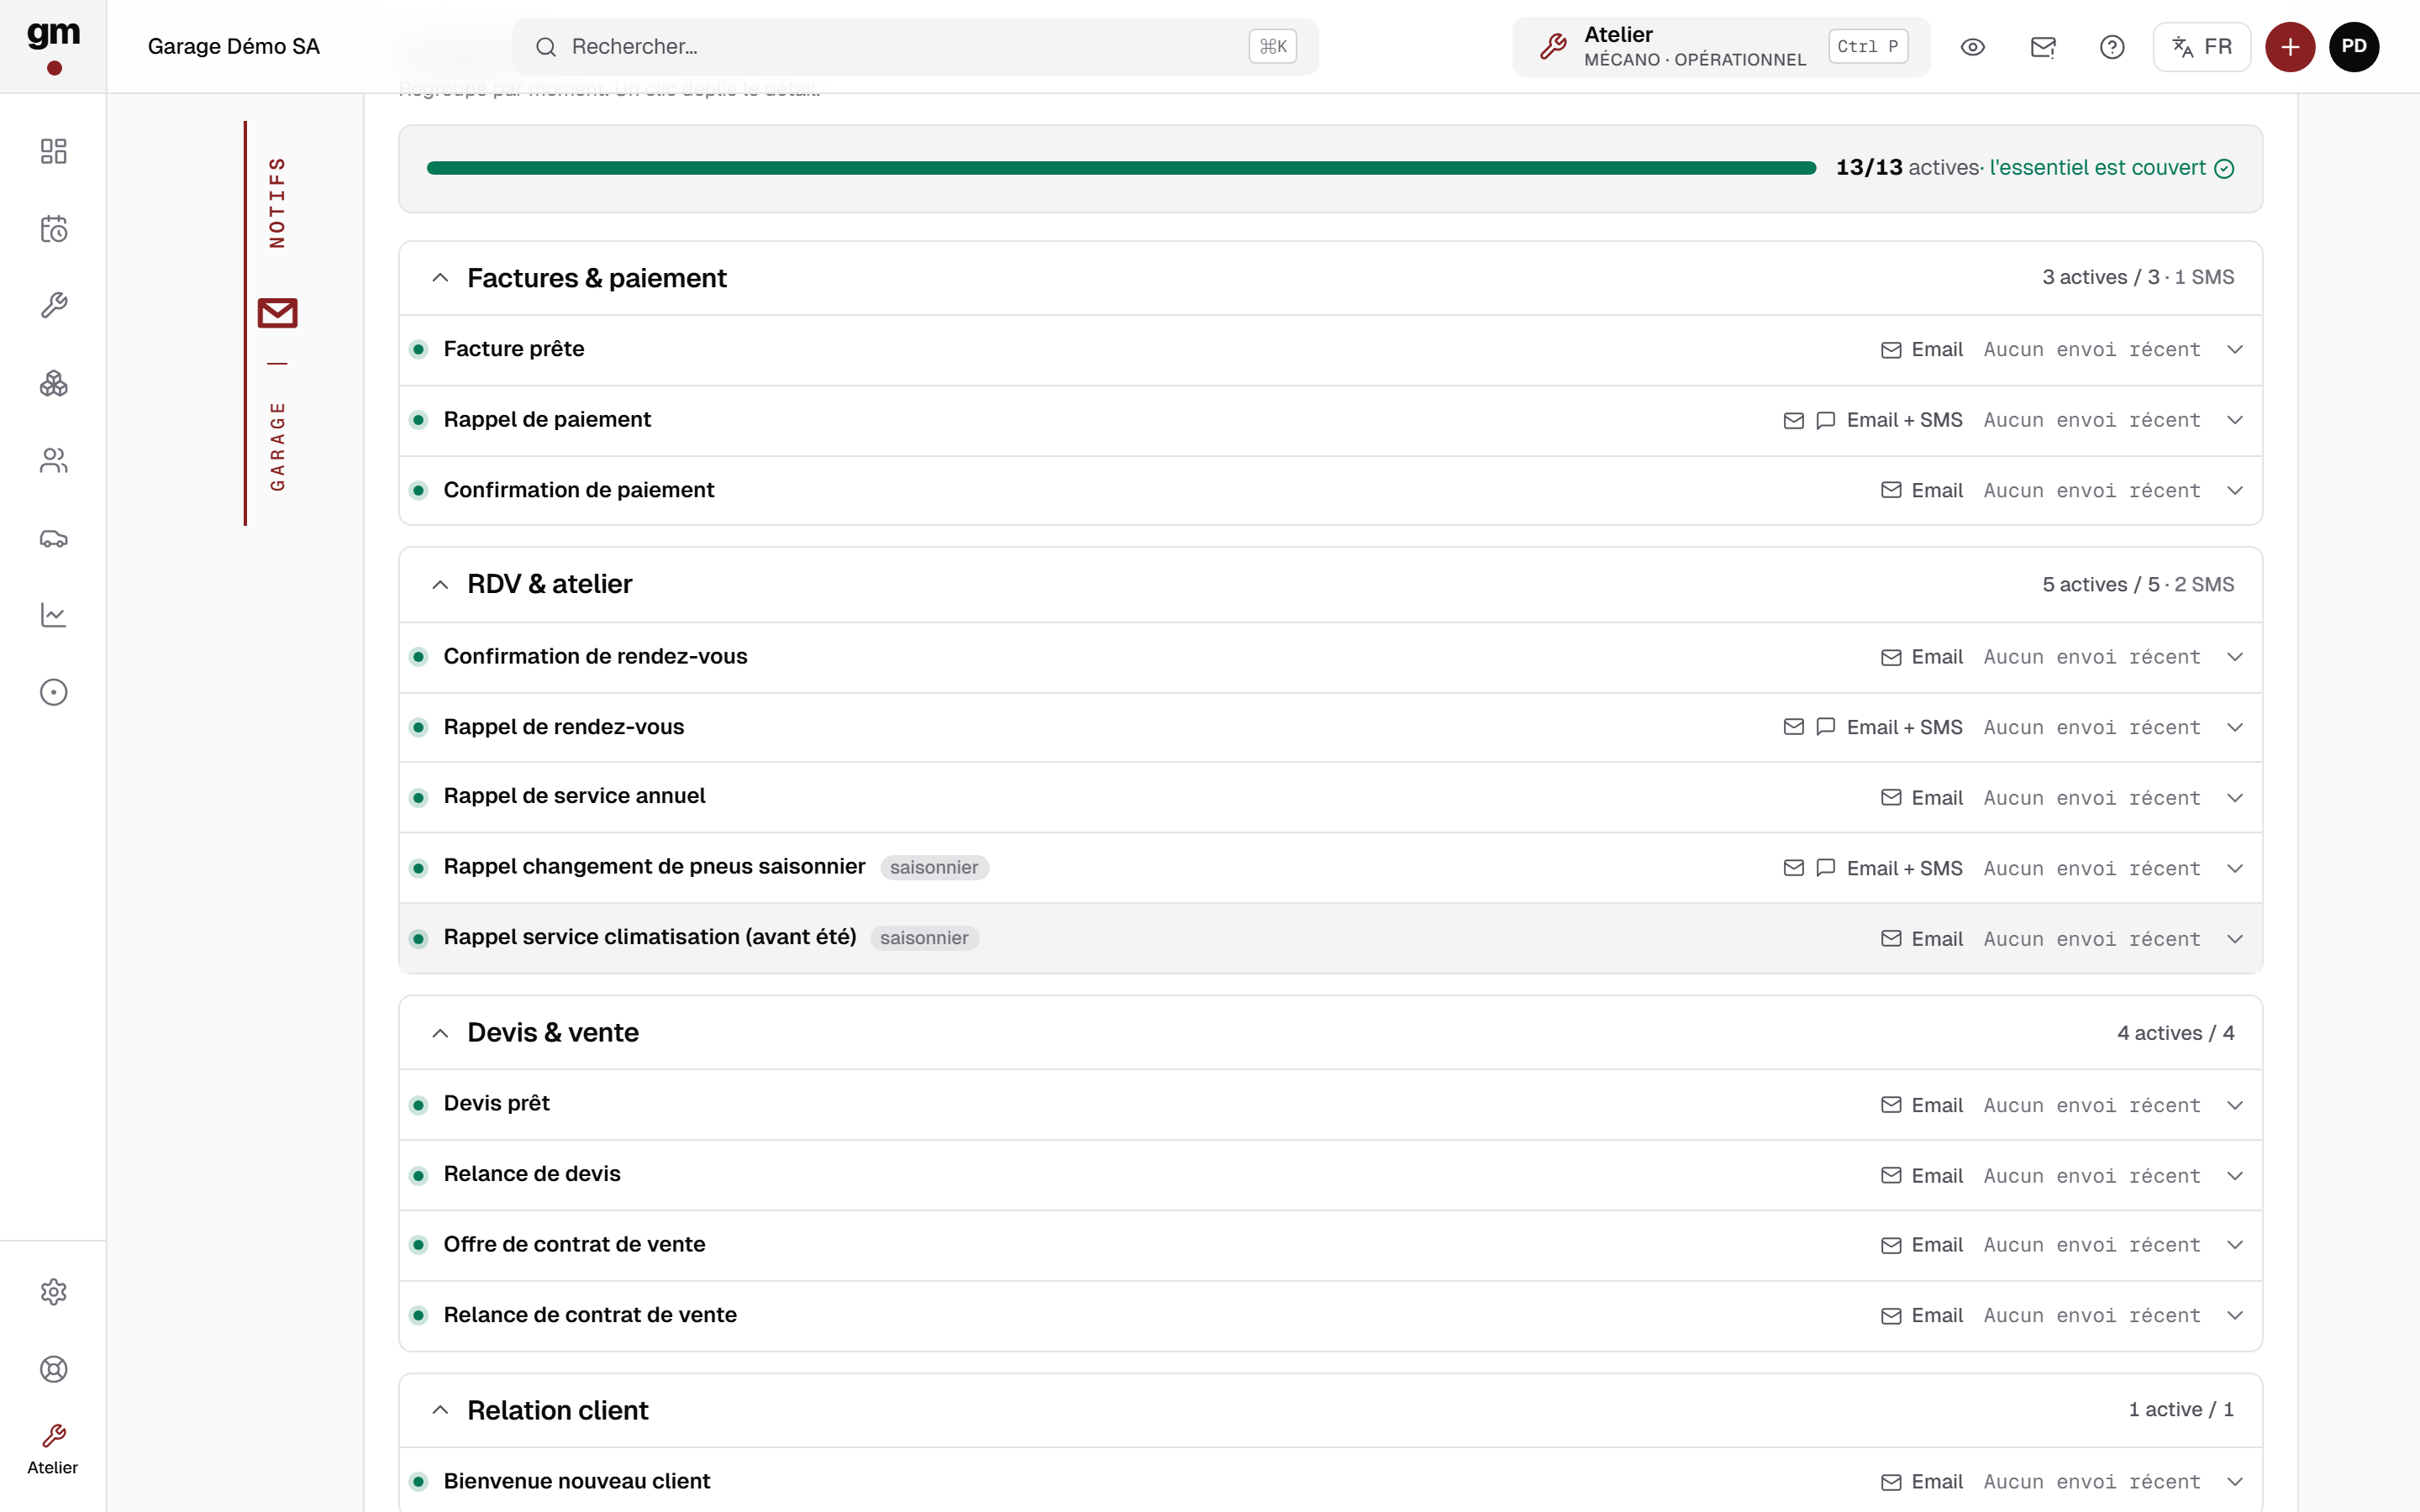Viewport: 2420px width, 1512px height.
Task: Toggle Rappel de paiement active status dot
Action: tap(419, 420)
